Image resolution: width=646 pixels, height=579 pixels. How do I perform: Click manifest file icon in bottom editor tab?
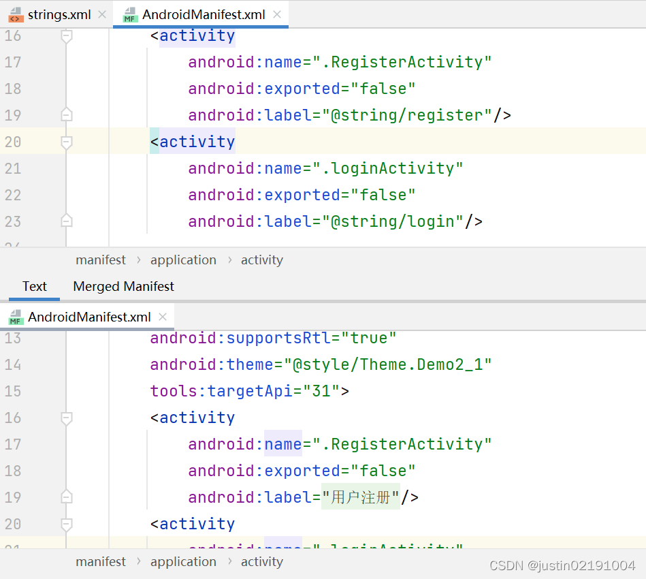coord(16,317)
